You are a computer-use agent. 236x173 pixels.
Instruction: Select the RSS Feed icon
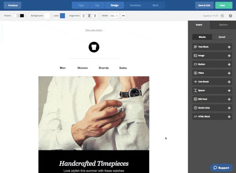(x=195, y=99)
